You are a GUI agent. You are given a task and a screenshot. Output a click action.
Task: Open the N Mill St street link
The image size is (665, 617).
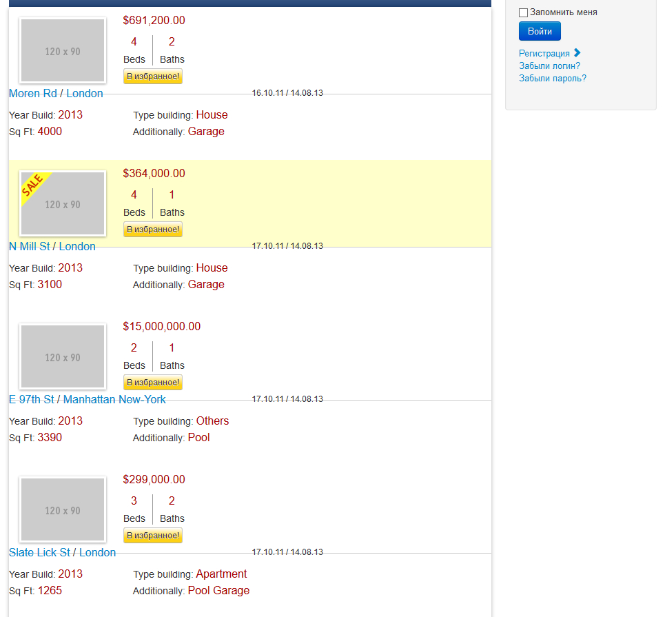(x=30, y=247)
